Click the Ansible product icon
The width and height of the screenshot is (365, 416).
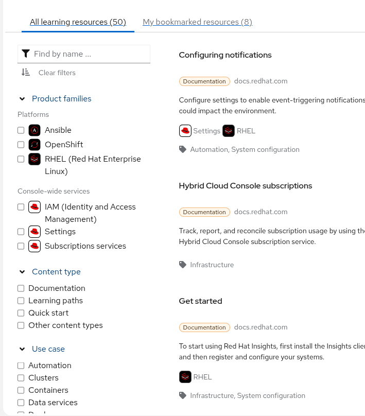34,130
